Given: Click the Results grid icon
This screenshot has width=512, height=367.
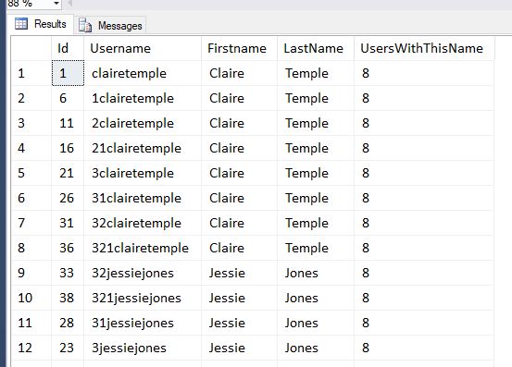Looking at the screenshot, I should [x=21, y=24].
